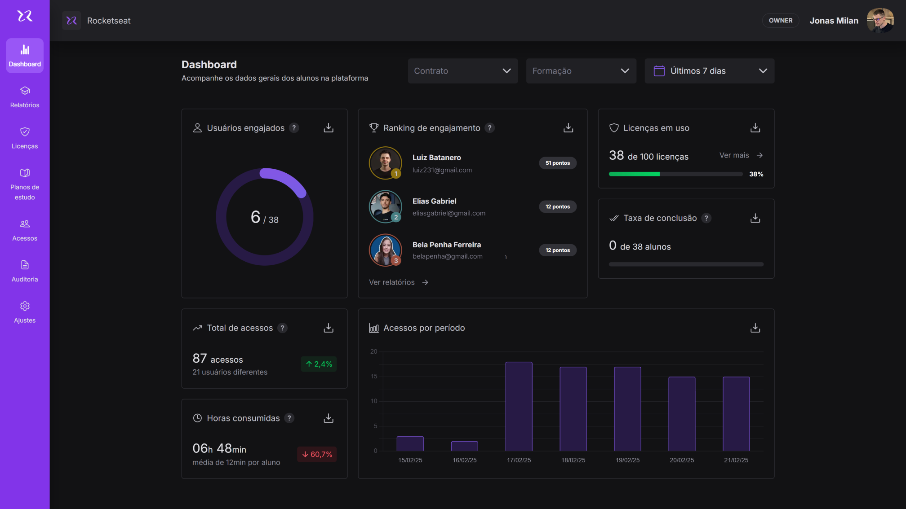Image resolution: width=906 pixels, height=509 pixels.
Task: Open the Relatórios section in the sidebar
Action: point(25,97)
